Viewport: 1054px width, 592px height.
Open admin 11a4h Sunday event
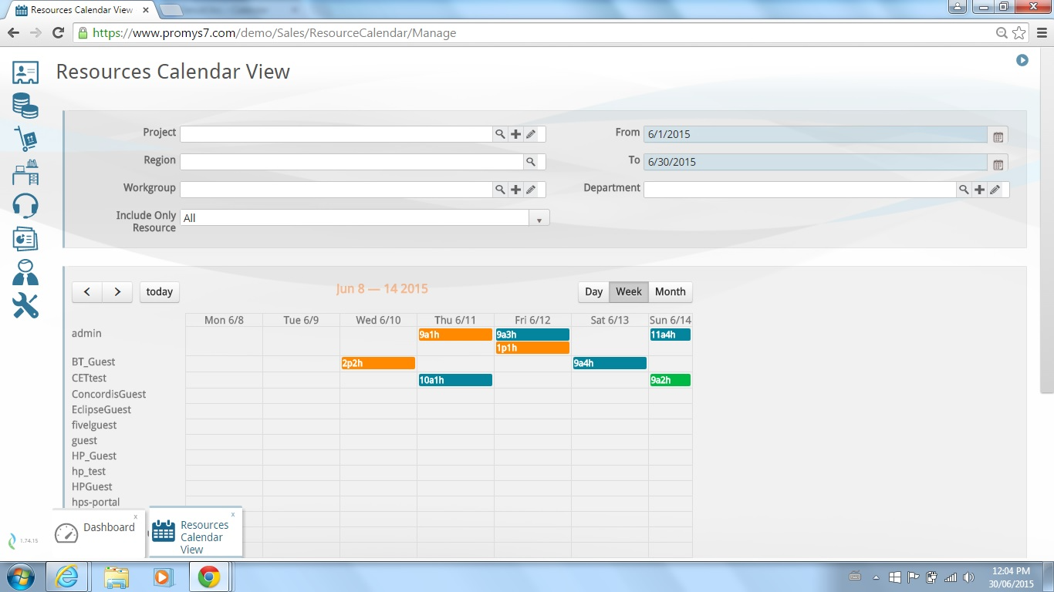(x=671, y=335)
